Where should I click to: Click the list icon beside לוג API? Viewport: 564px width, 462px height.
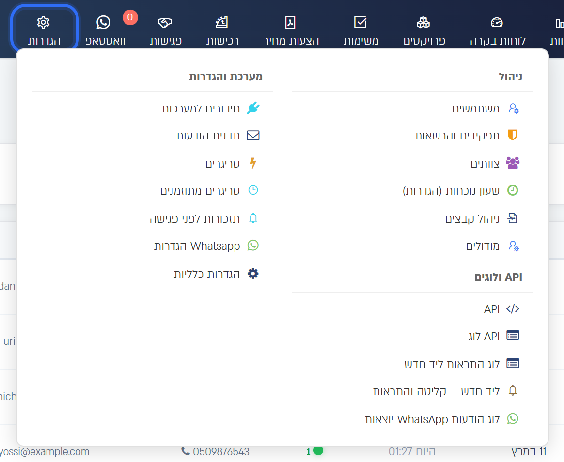pos(513,336)
